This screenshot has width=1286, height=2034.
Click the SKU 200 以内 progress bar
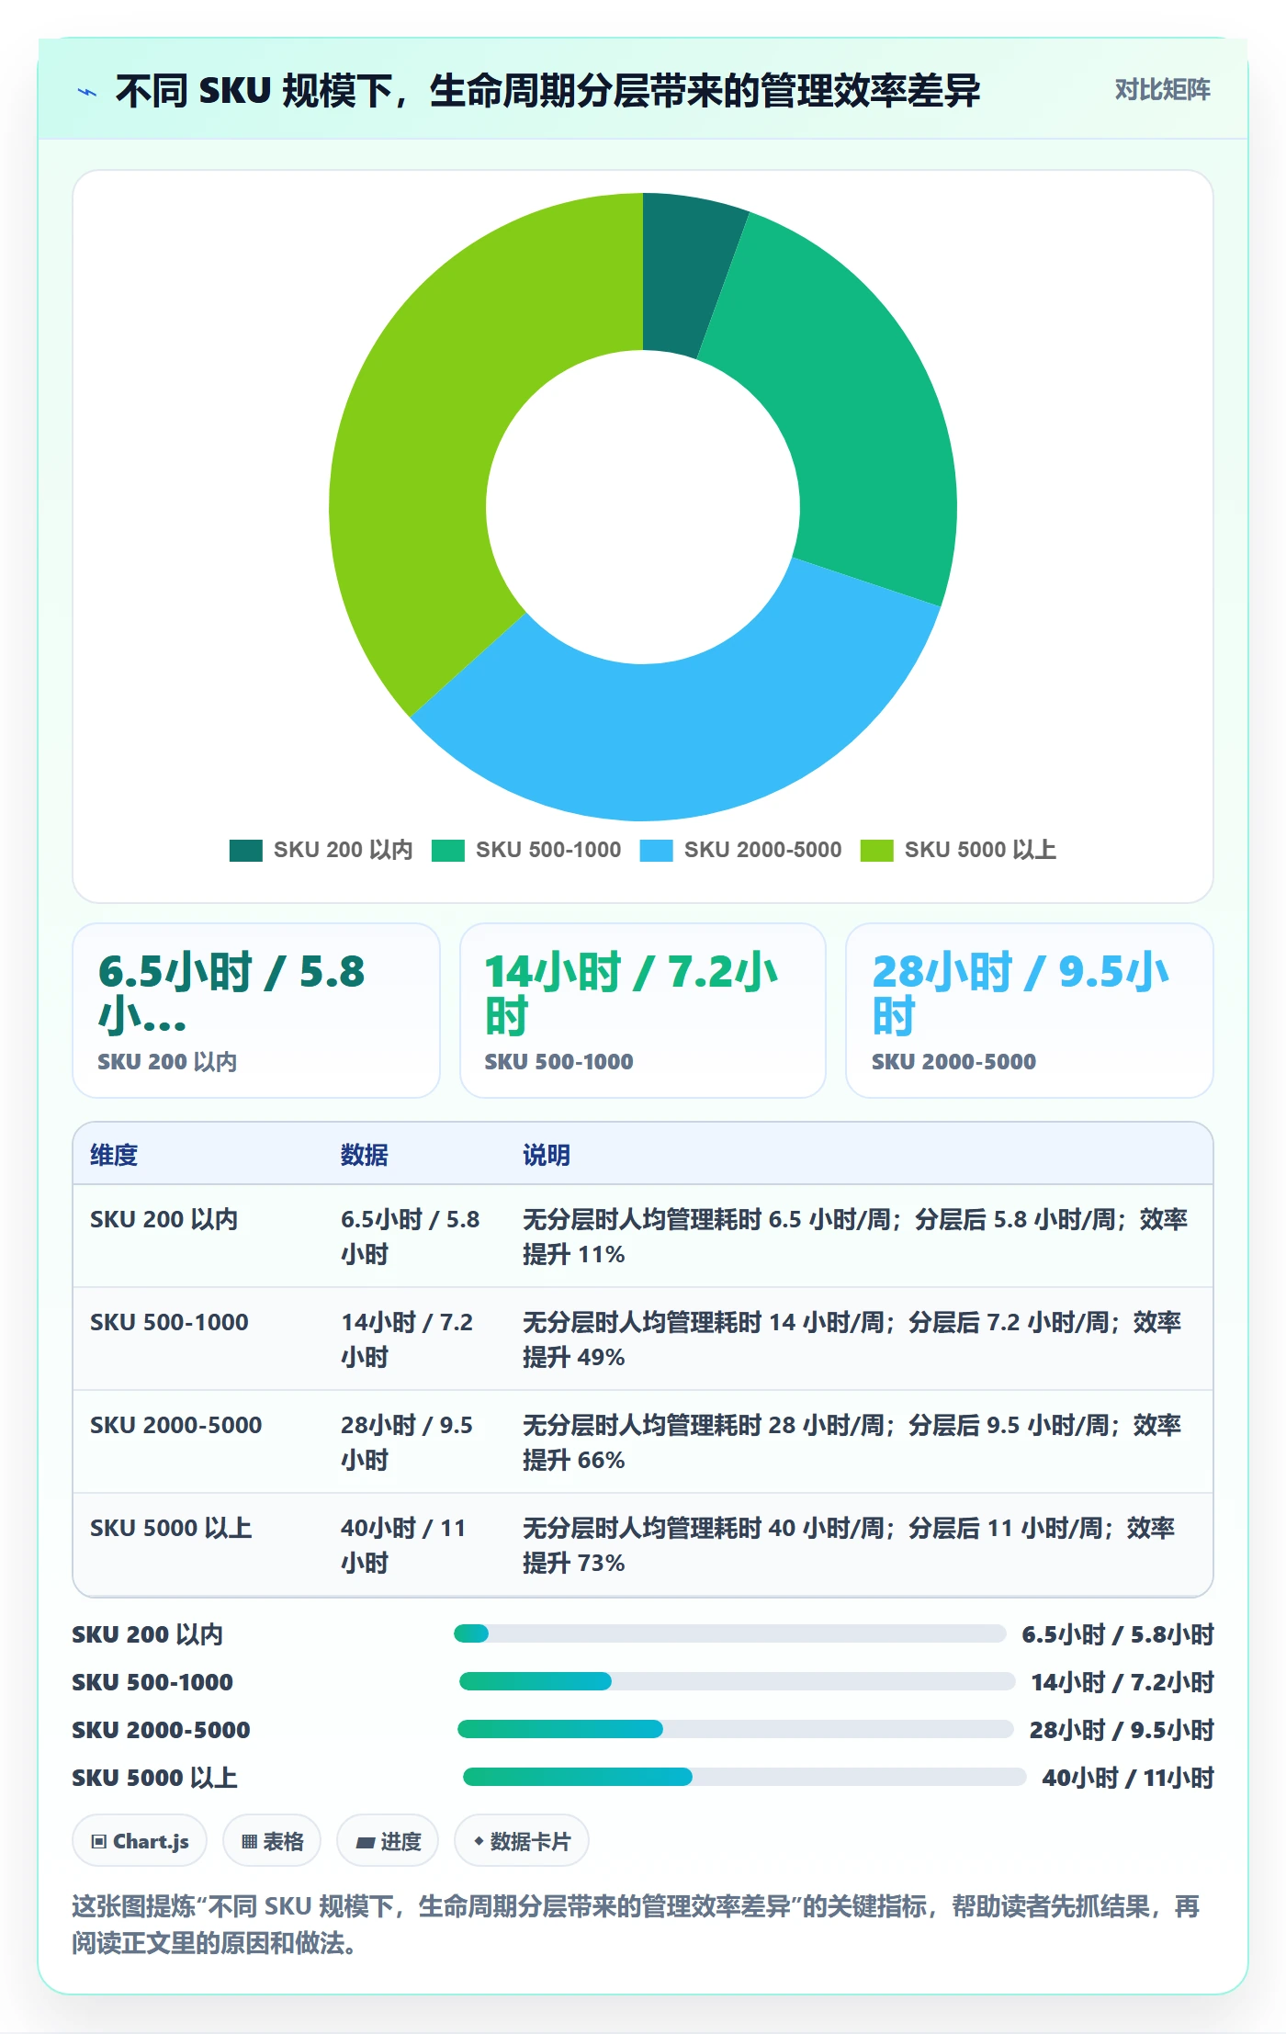[x=730, y=1633]
